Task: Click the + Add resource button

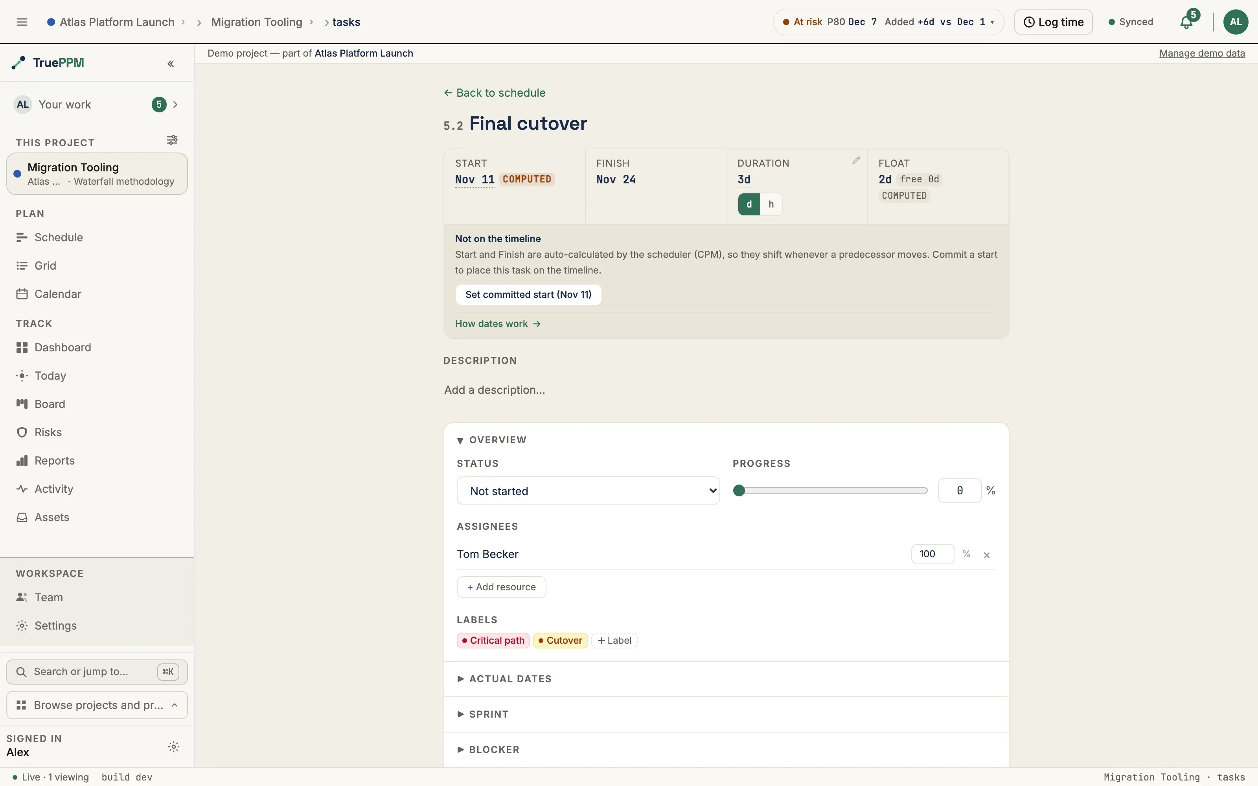Action: pos(501,588)
